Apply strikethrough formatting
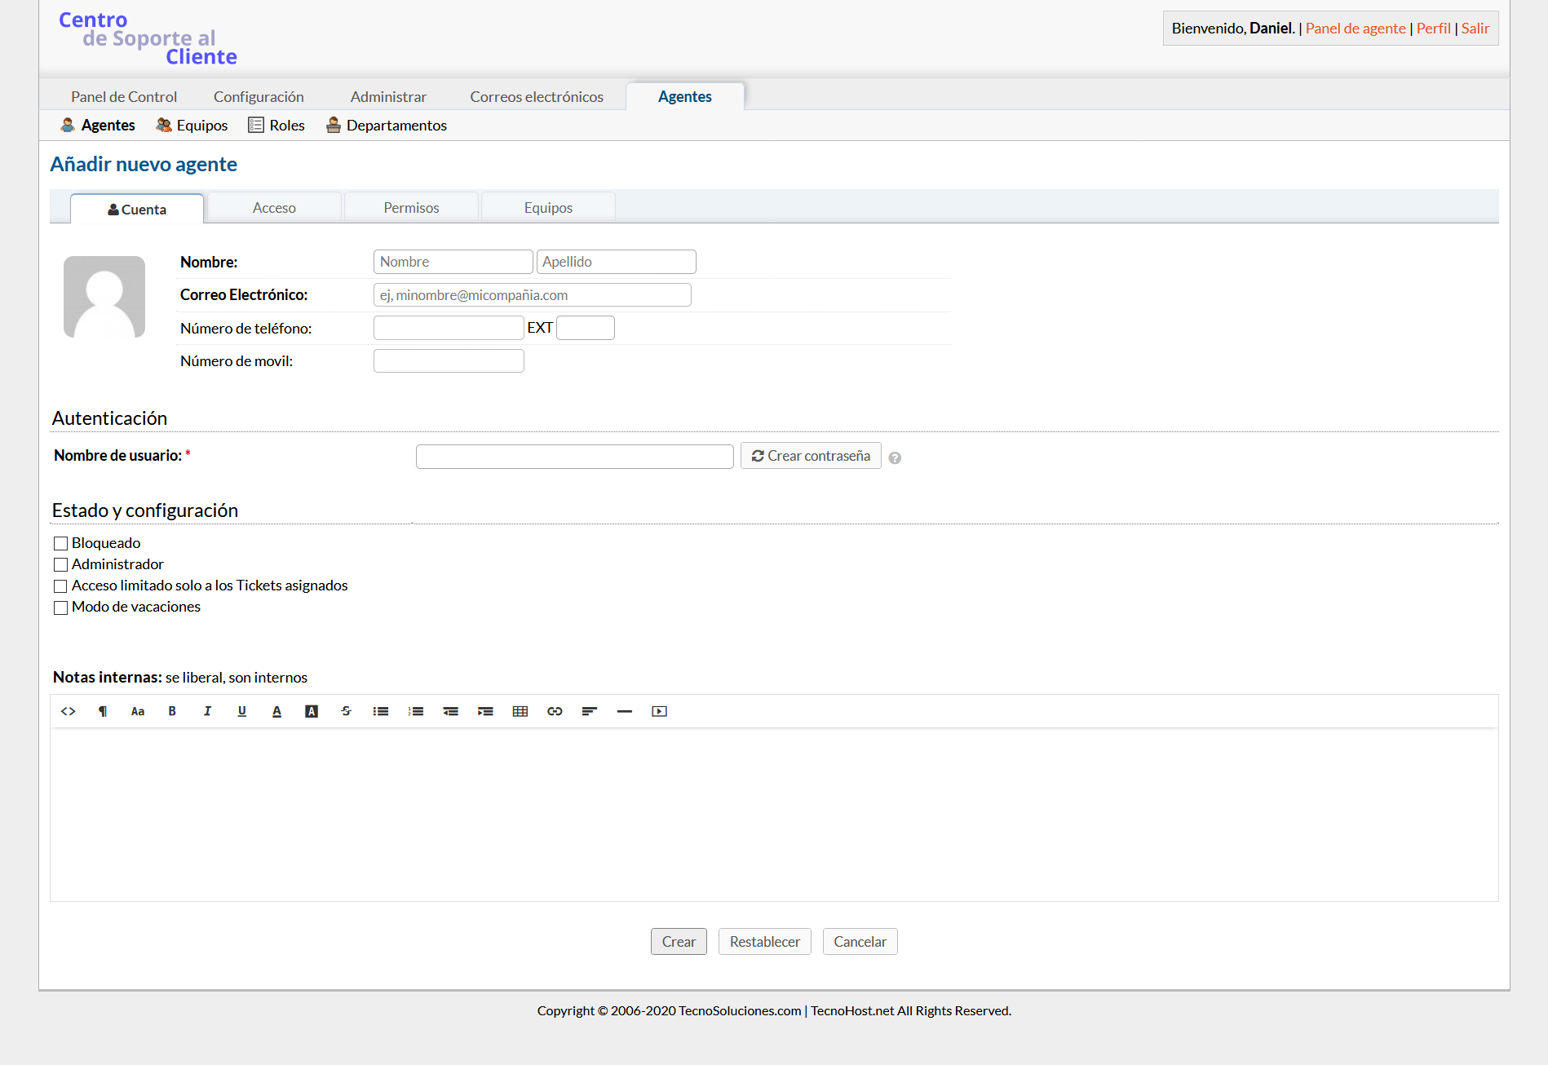Screen dimensions: 1548x1065 tap(346, 711)
